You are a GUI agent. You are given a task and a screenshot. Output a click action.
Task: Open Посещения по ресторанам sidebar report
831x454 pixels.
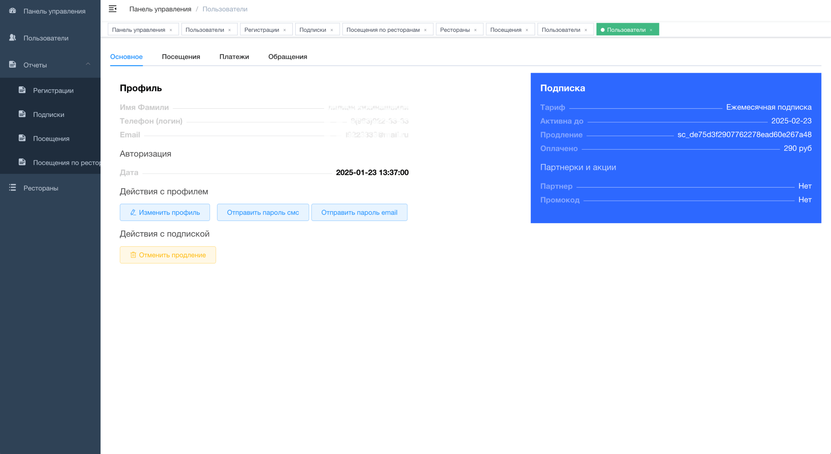(66, 162)
